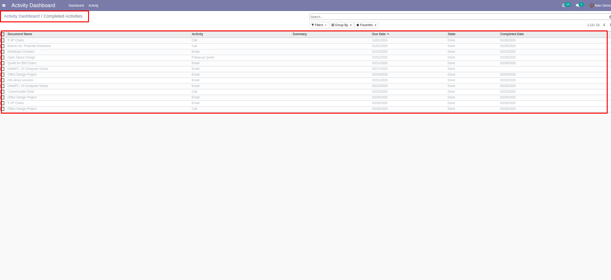Open the Marc Demo user menu

600,5
